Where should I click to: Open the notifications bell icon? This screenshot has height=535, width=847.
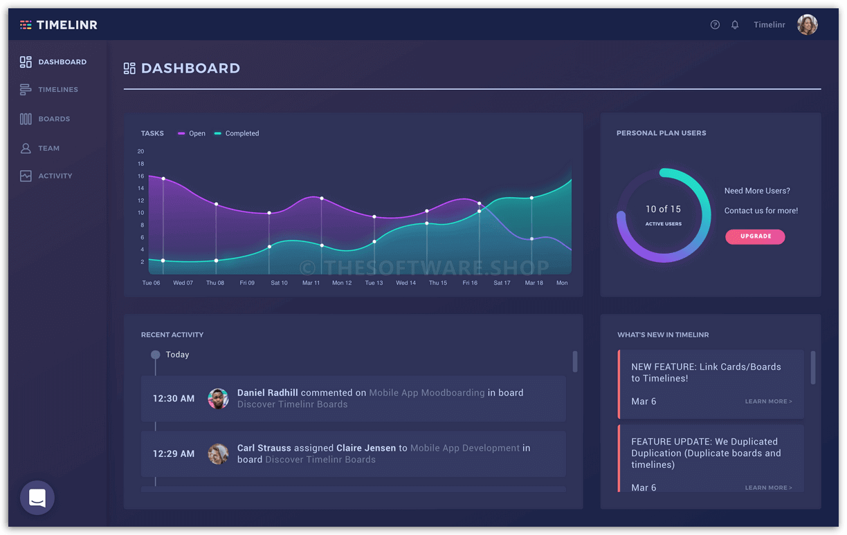coord(735,25)
